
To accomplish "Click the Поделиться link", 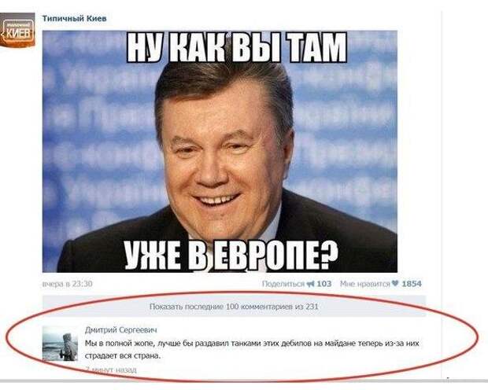I will 283,284.
